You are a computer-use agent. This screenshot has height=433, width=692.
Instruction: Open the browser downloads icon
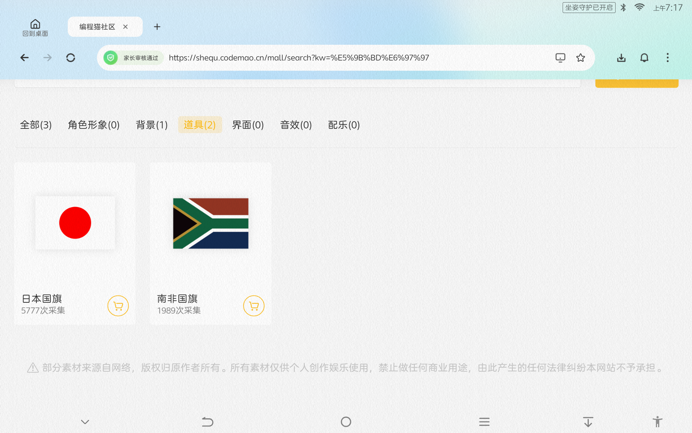[x=621, y=58]
